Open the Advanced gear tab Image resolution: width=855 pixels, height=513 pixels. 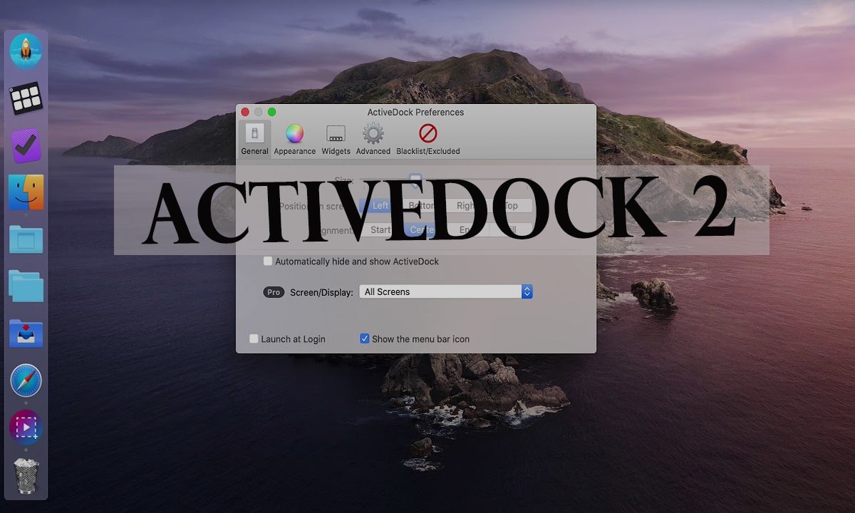tap(373, 138)
